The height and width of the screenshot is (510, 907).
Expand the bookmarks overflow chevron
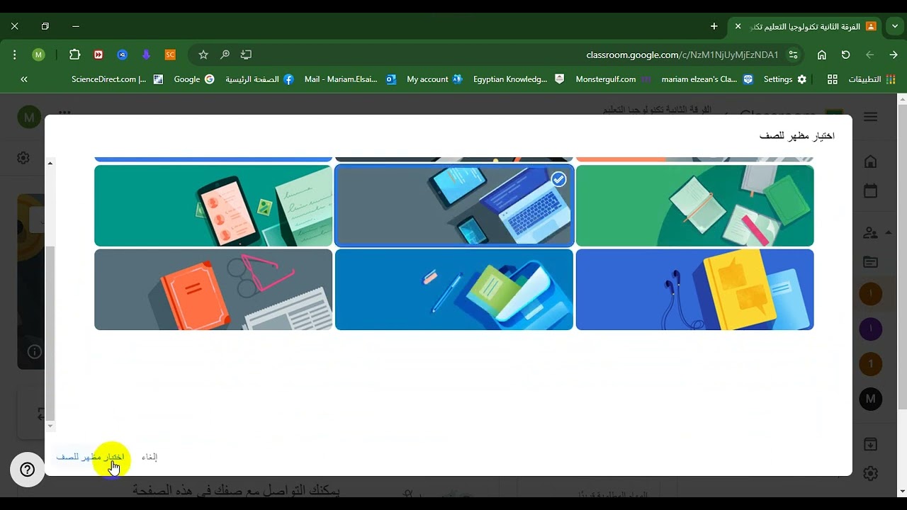(24, 79)
